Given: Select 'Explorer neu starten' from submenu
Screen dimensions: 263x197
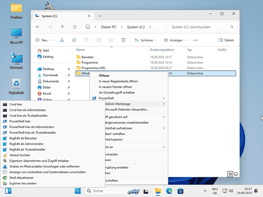Looking at the screenshot, I should (23, 183).
